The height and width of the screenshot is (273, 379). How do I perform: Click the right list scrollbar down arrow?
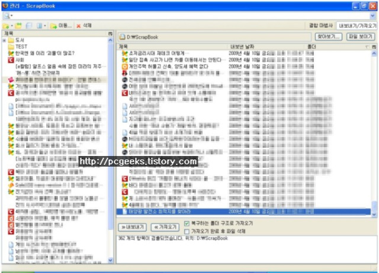click(x=374, y=214)
